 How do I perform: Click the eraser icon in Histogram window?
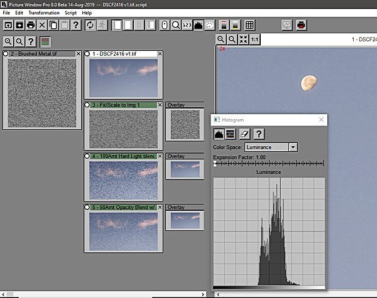[246, 134]
